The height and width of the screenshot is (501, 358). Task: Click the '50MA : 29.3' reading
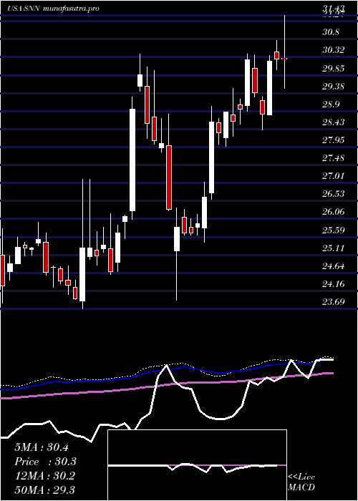click(x=44, y=490)
